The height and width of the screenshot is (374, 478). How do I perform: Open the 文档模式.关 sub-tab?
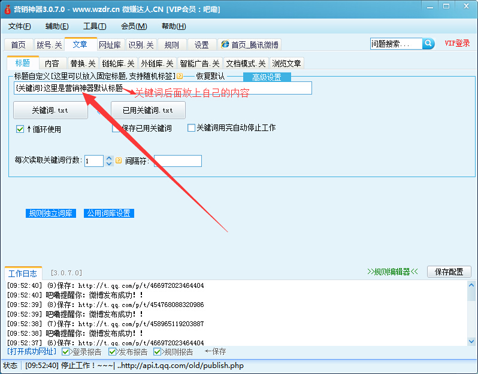coord(246,63)
